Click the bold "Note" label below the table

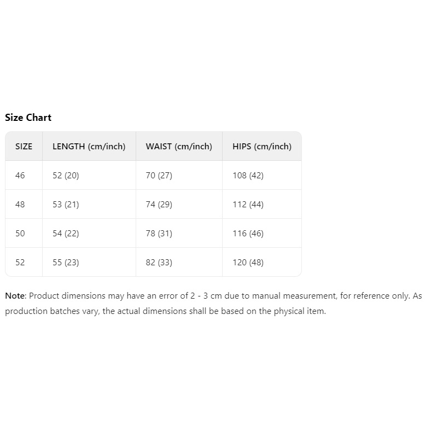[15, 296]
